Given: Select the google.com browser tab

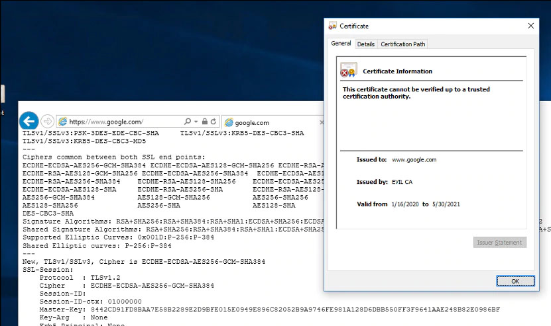Looking at the screenshot, I should coord(273,122).
